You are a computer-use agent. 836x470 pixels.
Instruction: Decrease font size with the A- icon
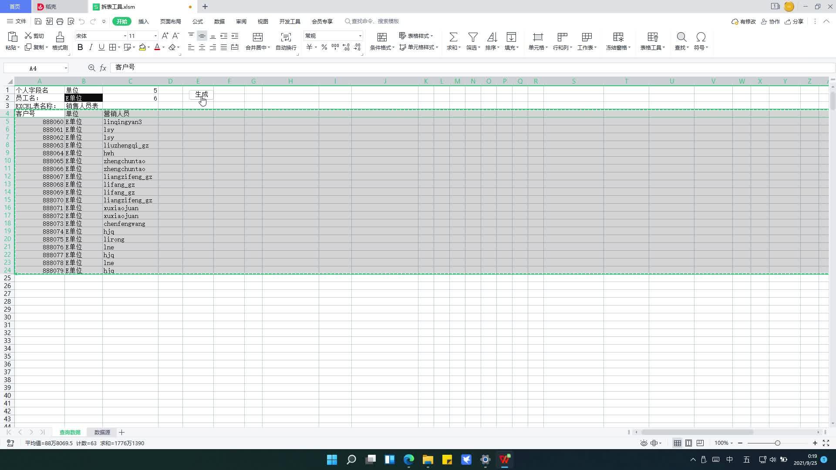(x=176, y=36)
